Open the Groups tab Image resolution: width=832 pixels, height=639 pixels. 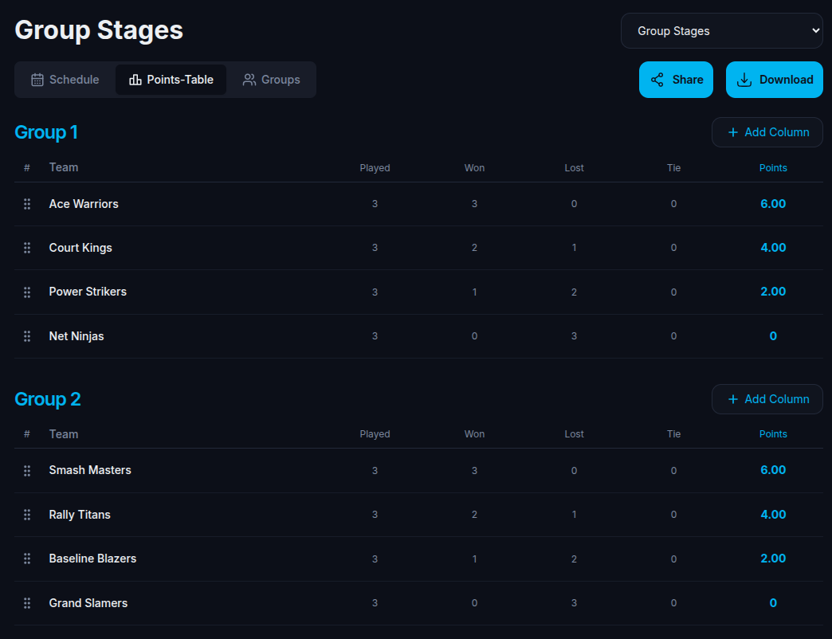(271, 80)
